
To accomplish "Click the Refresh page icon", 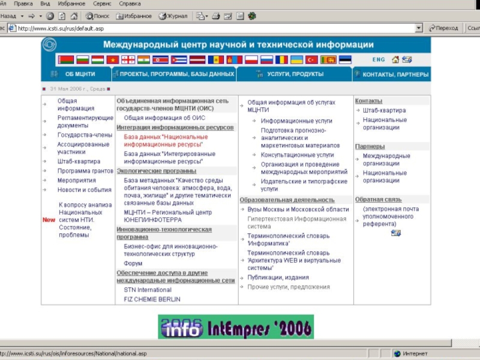I will (x=62, y=16).
